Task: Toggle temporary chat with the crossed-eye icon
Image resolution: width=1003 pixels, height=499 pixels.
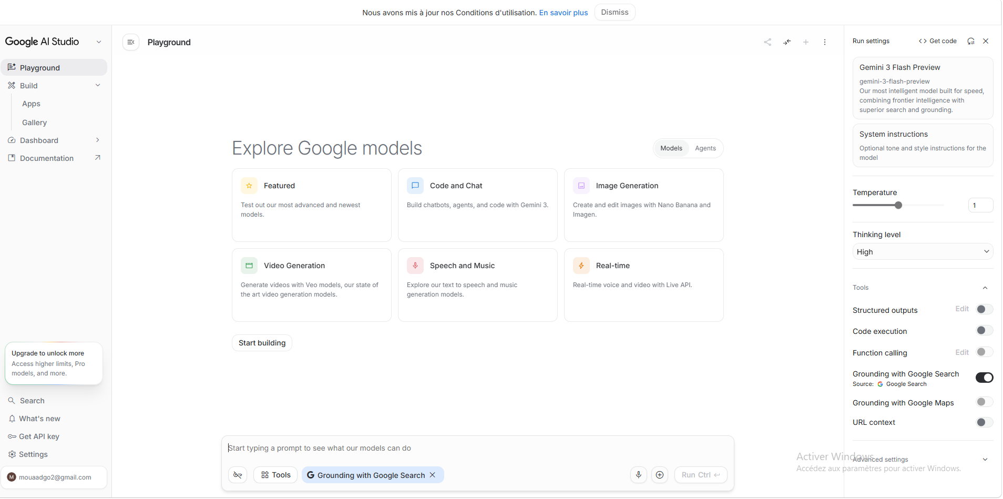Action: [238, 475]
